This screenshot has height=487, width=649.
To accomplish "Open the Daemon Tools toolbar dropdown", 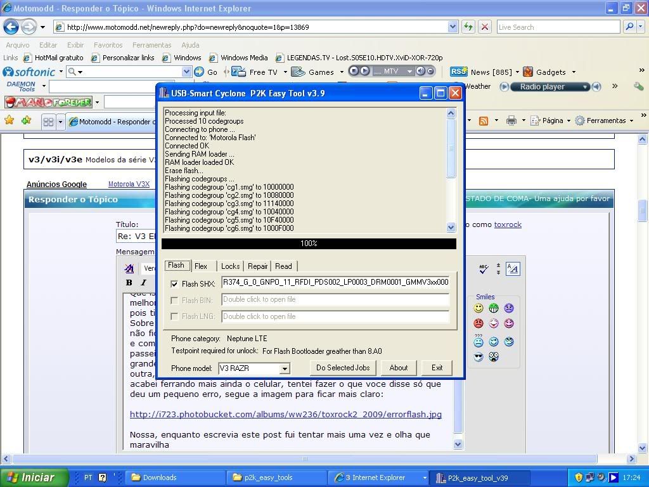I will (44, 86).
